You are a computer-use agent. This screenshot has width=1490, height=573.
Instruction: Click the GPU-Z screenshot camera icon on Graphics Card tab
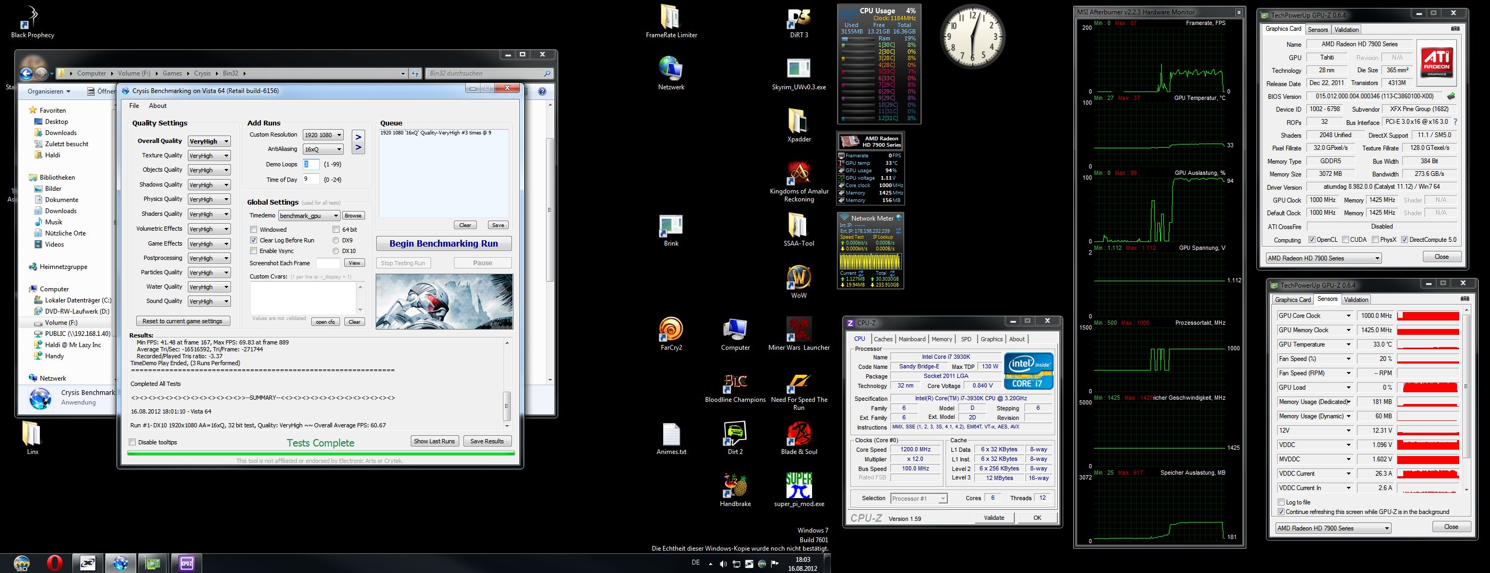click(1455, 29)
